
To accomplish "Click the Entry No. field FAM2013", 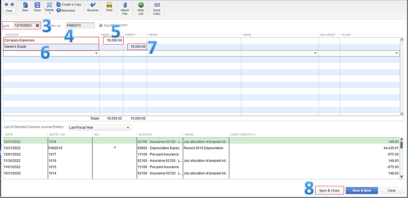I will coord(80,25).
